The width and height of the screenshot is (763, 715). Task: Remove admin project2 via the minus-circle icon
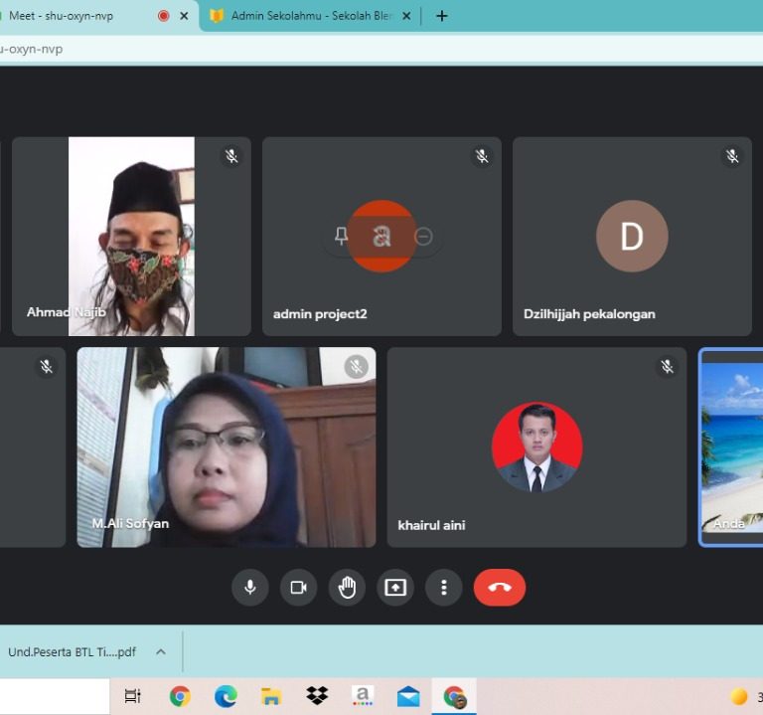point(423,237)
